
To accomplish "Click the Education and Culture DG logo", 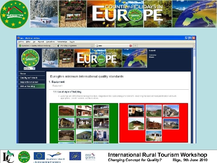I will click(x=56, y=156).
